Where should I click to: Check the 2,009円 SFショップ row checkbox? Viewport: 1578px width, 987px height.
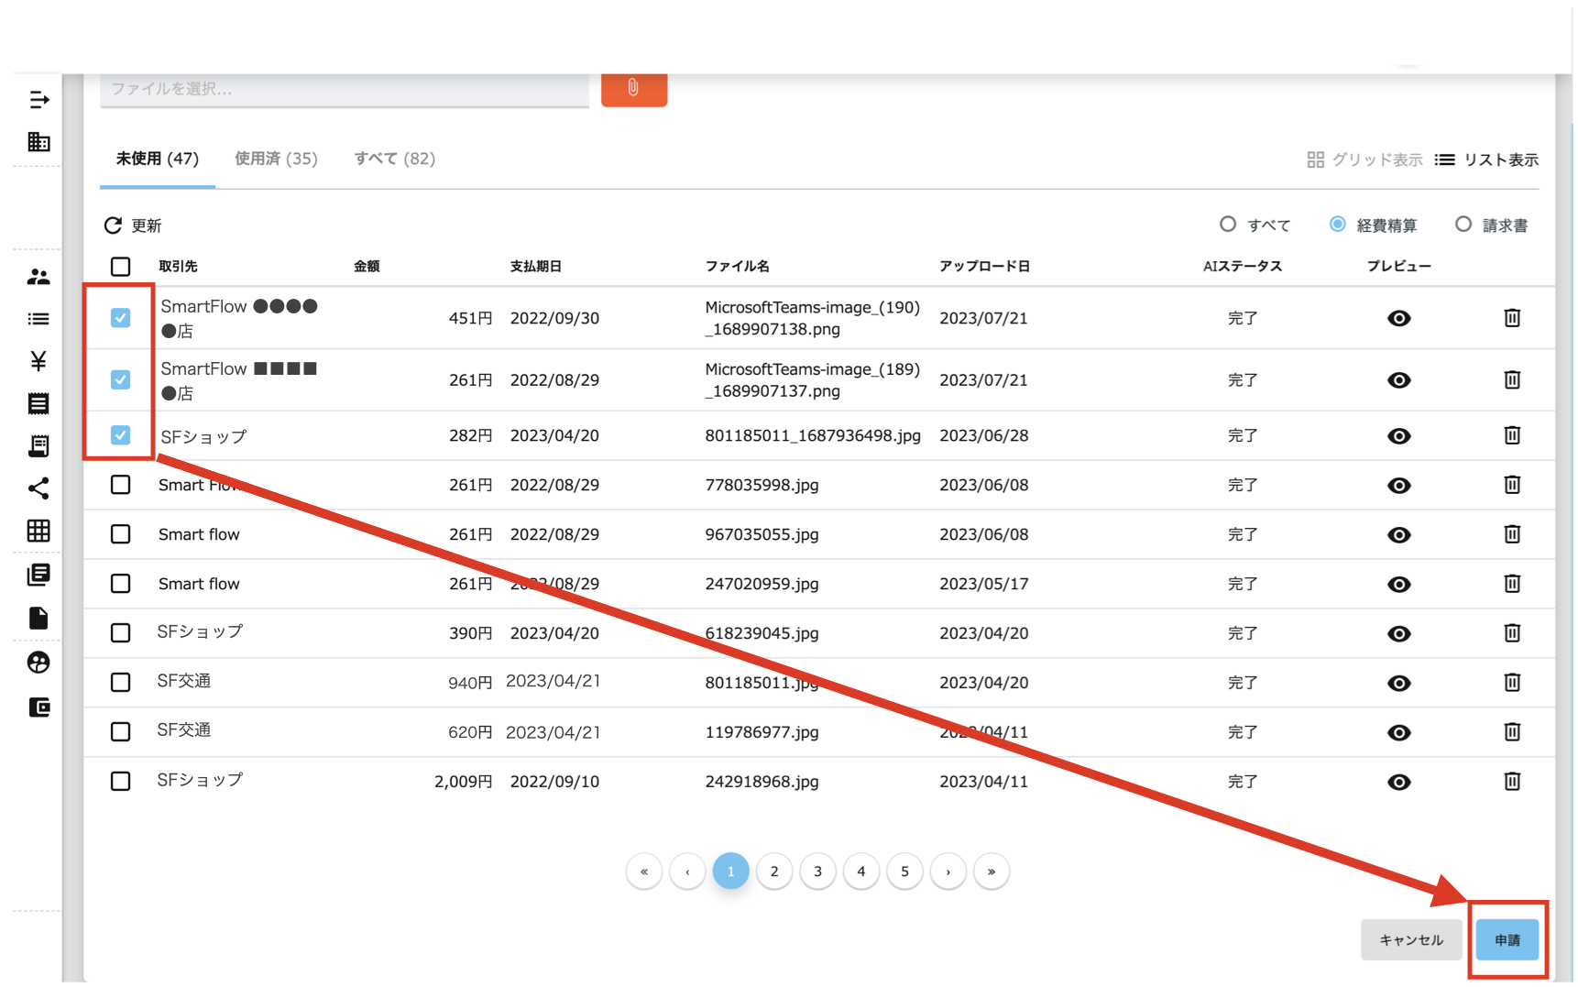click(x=120, y=782)
